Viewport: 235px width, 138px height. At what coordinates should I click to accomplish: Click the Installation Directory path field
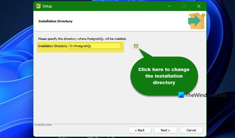(x=95, y=46)
